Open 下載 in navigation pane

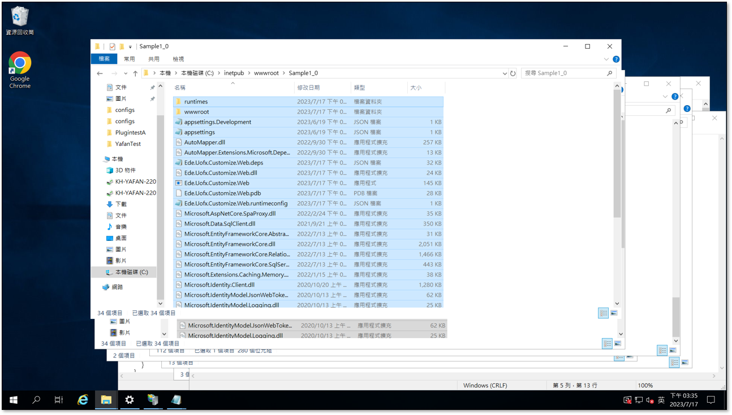pyautogui.click(x=121, y=204)
